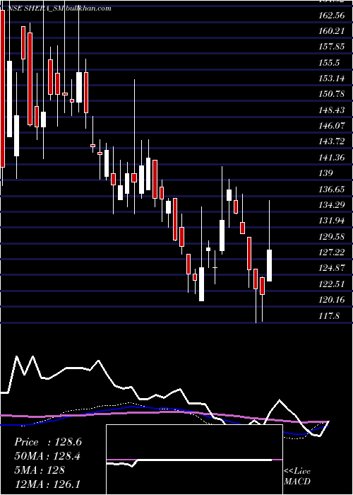Click the 136.65 price axis label
353x495 pixels.
pyautogui.click(x=332, y=189)
